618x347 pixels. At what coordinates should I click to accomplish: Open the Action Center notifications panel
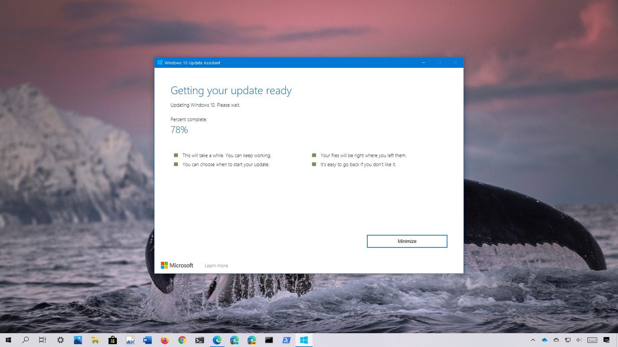[606, 340]
